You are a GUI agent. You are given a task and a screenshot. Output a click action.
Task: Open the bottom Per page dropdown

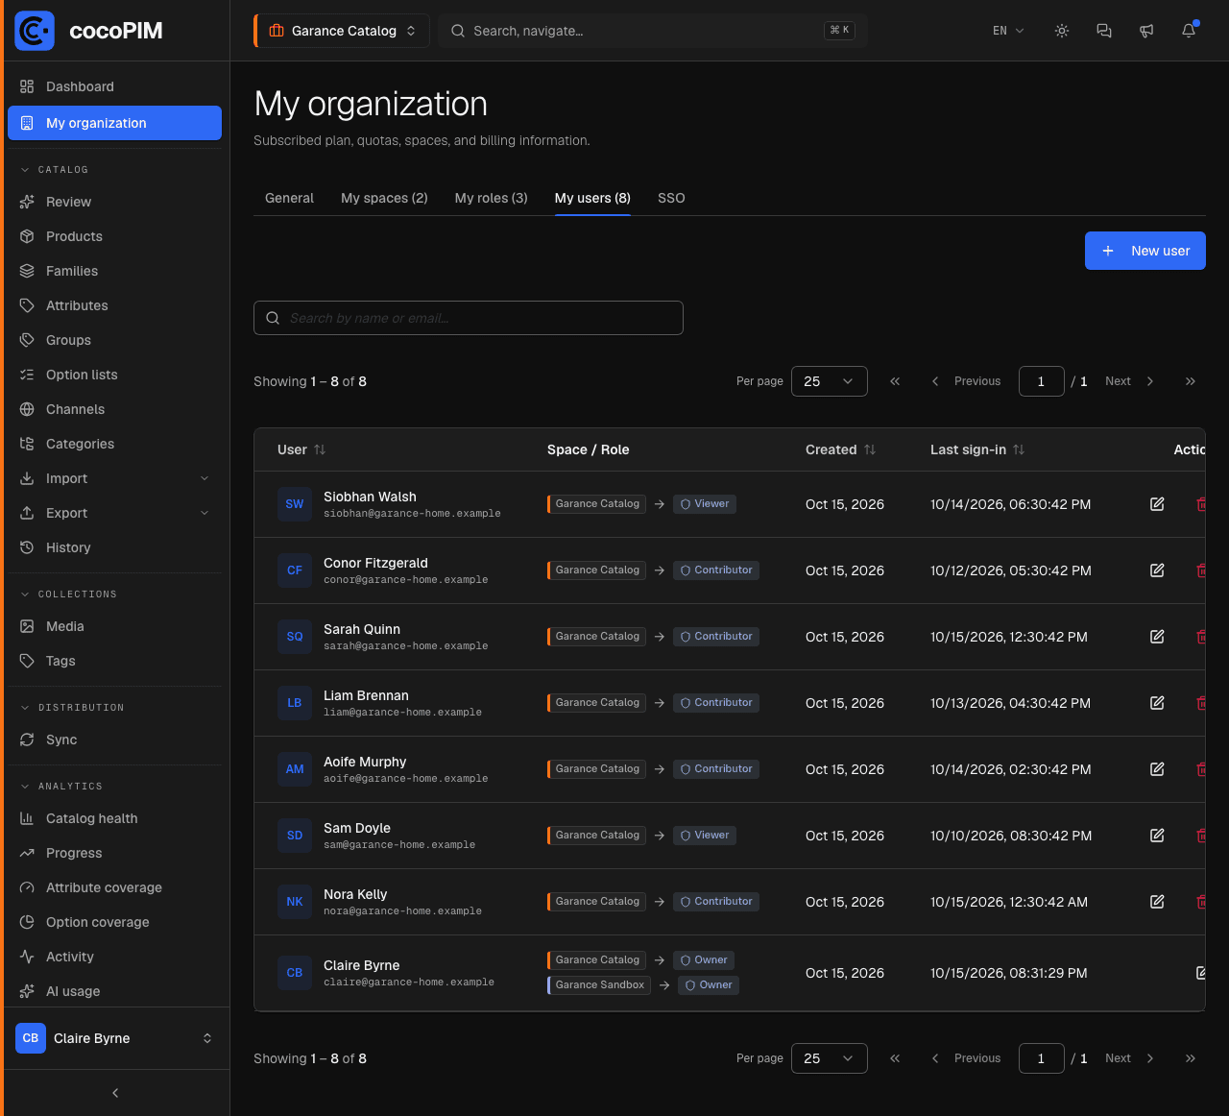(x=830, y=1058)
